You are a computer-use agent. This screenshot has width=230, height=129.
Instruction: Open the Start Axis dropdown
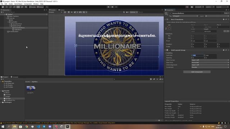[x=210, y=62]
